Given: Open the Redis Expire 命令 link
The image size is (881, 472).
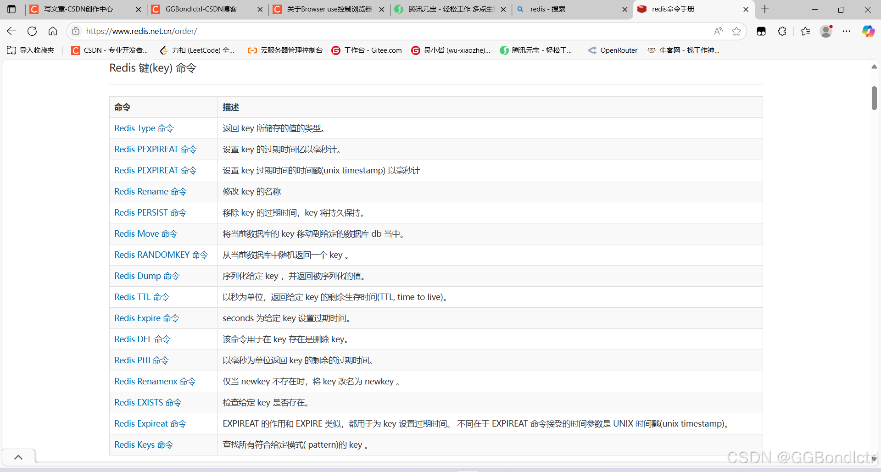Looking at the screenshot, I should pyautogui.click(x=147, y=318).
